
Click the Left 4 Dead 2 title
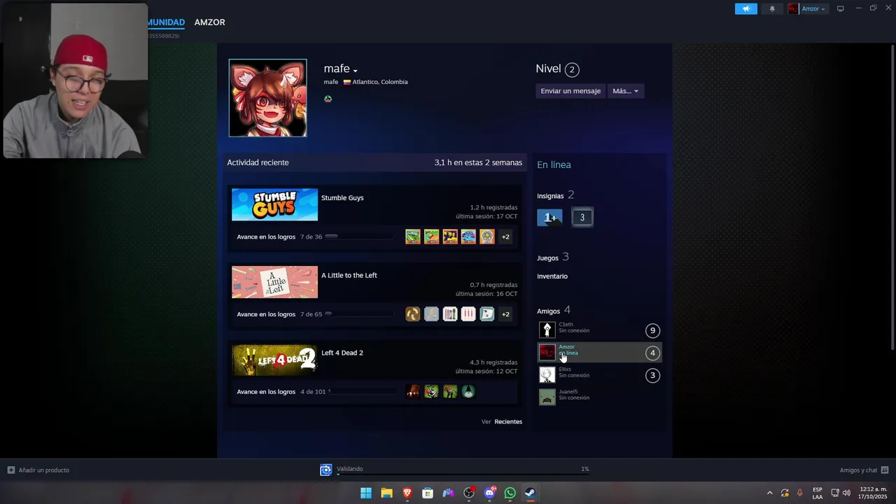click(342, 353)
